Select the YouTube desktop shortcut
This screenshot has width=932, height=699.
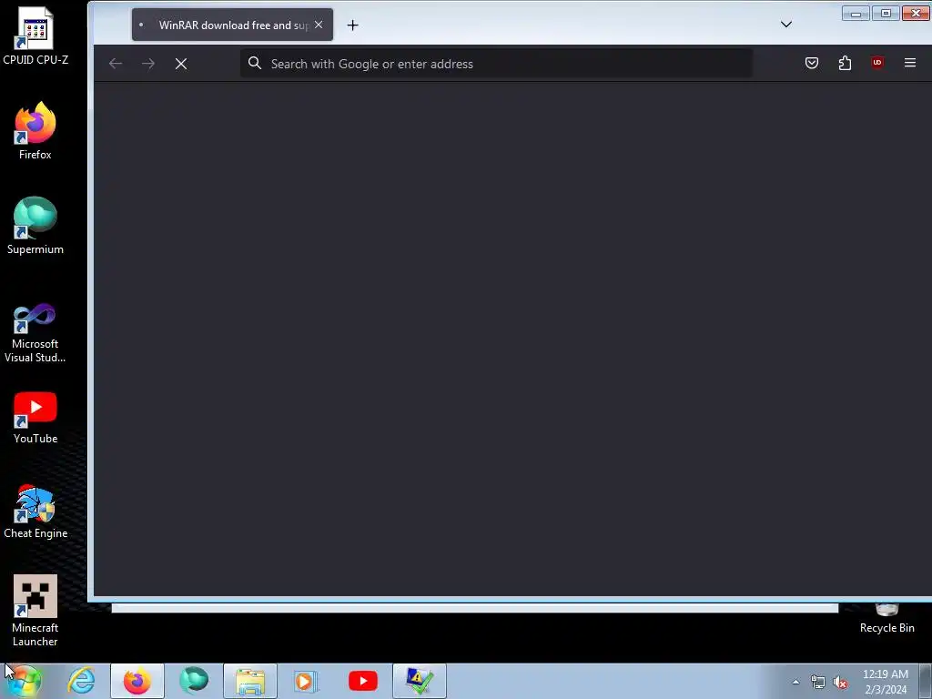(35, 417)
